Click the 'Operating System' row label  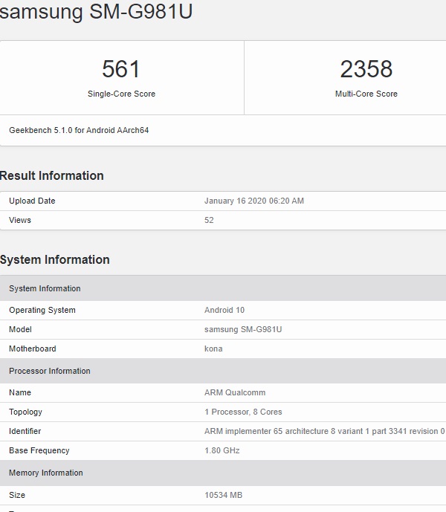pyautogui.click(x=42, y=310)
